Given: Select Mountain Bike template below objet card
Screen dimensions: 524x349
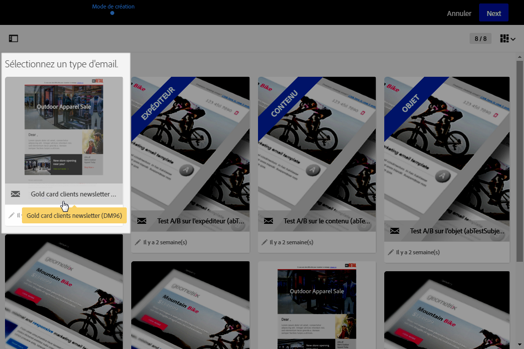Looking at the screenshot, I should pos(447,310).
